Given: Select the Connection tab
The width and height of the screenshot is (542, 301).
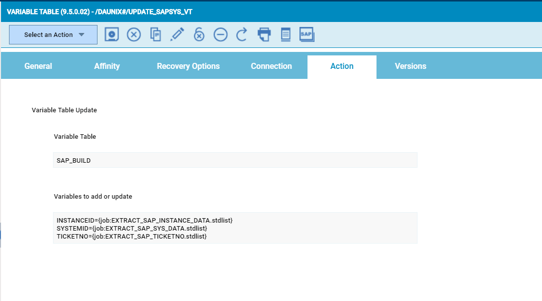Looking at the screenshot, I should [271, 66].
